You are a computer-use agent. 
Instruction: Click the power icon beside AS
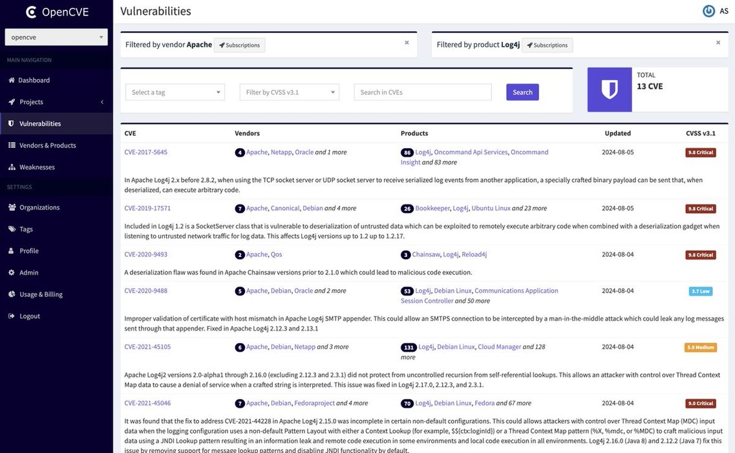point(708,11)
